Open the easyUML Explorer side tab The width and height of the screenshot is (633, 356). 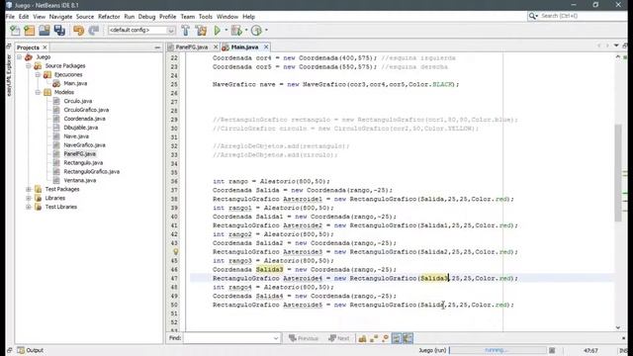(x=9, y=75)
